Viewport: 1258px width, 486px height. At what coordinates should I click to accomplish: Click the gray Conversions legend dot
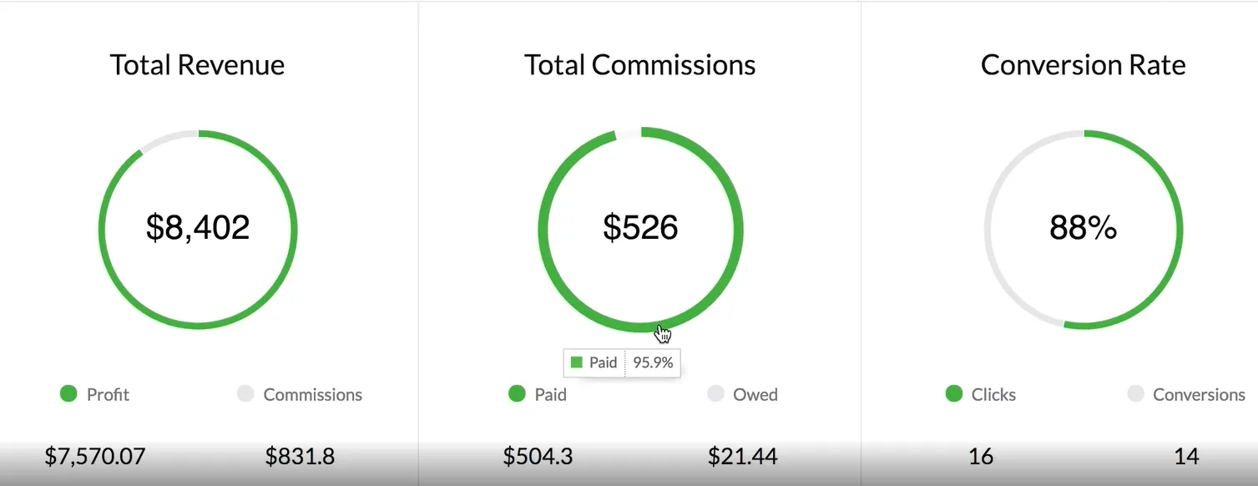[1135, 394]
